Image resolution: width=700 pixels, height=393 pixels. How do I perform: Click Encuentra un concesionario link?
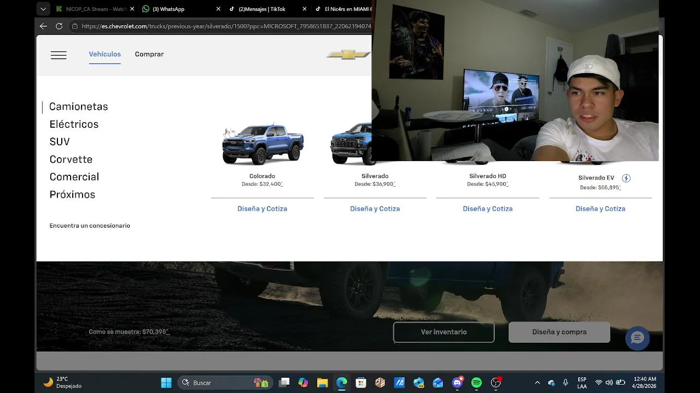pos(90,225)
